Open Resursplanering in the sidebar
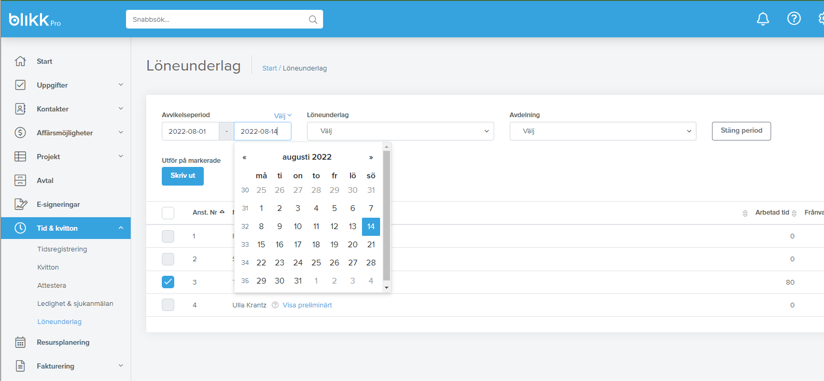Image resolution: width=824 pixels, height=381 pixels. (x=63, y=342)
